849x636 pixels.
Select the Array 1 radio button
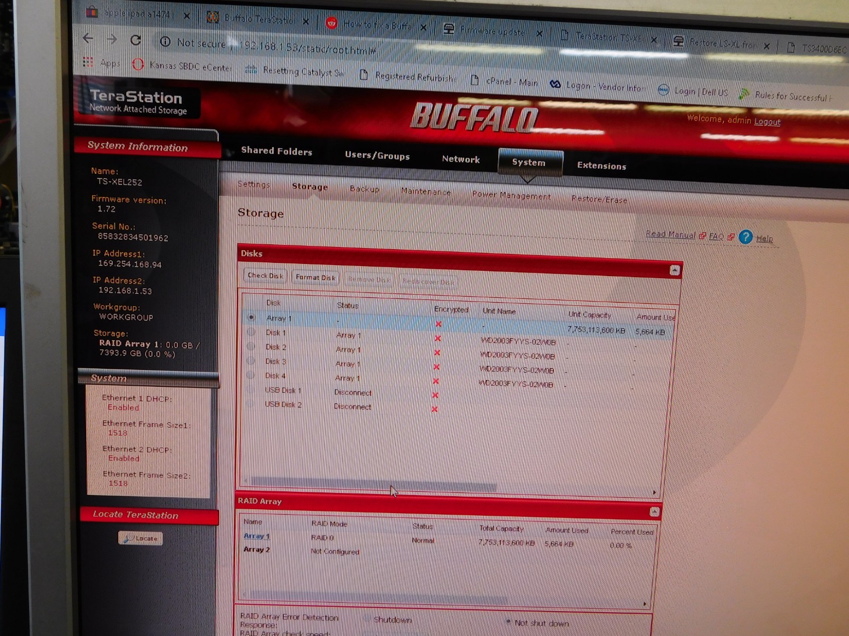pyautogui.click(x=252, y=317)
